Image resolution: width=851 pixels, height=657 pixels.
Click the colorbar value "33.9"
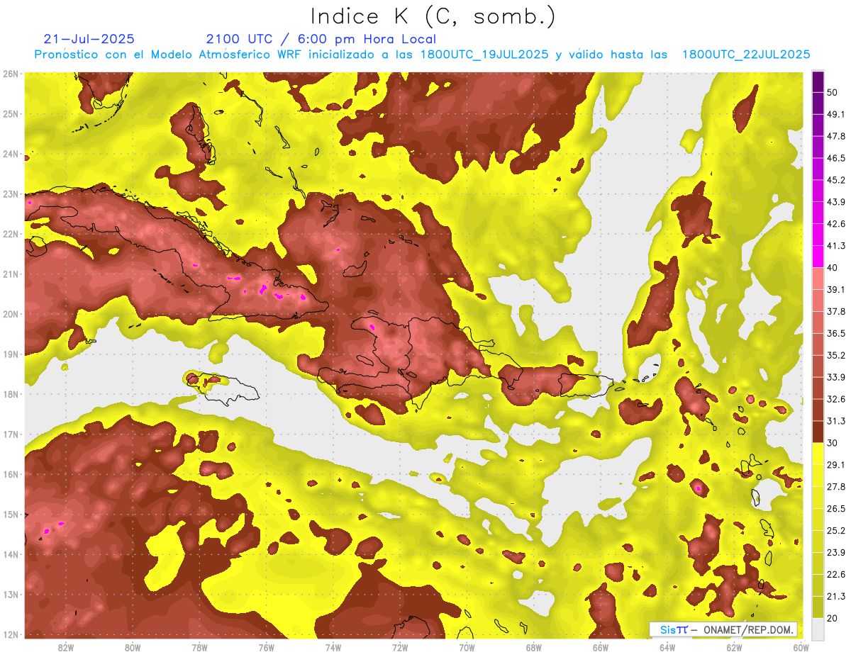pos(835,377)
